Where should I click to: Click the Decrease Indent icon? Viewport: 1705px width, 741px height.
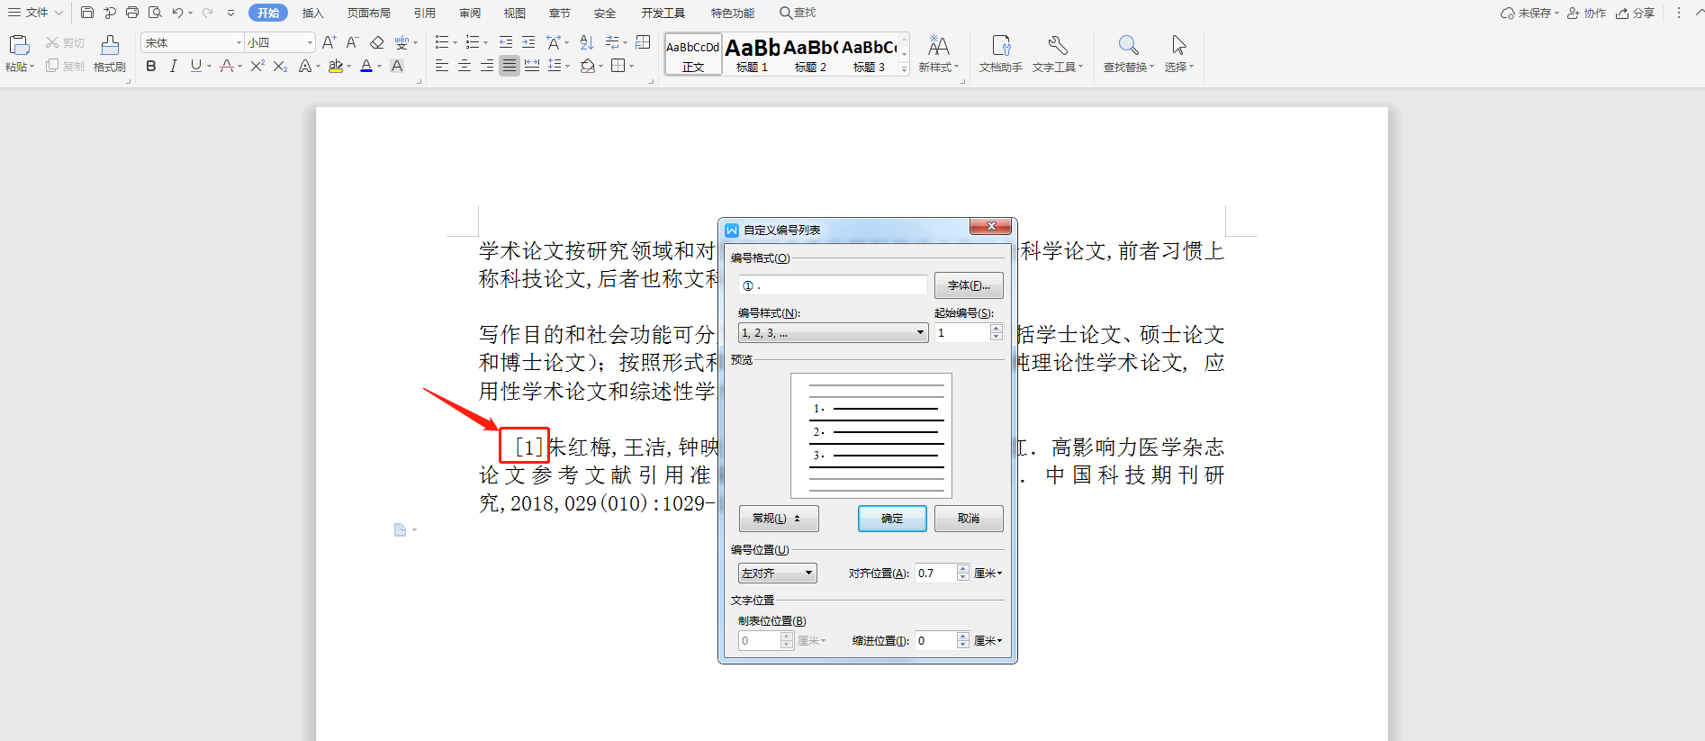(506, 42)
